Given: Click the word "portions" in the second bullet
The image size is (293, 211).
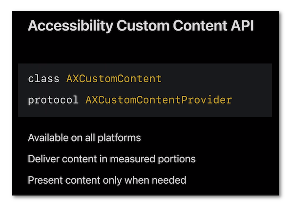Looking at the screenshot, I should (x=178, y=159).
